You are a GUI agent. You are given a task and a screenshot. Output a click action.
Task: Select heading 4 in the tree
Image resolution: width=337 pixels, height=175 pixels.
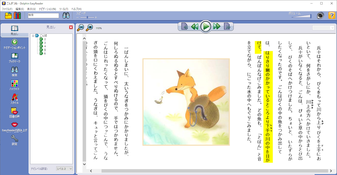[45, 46]
